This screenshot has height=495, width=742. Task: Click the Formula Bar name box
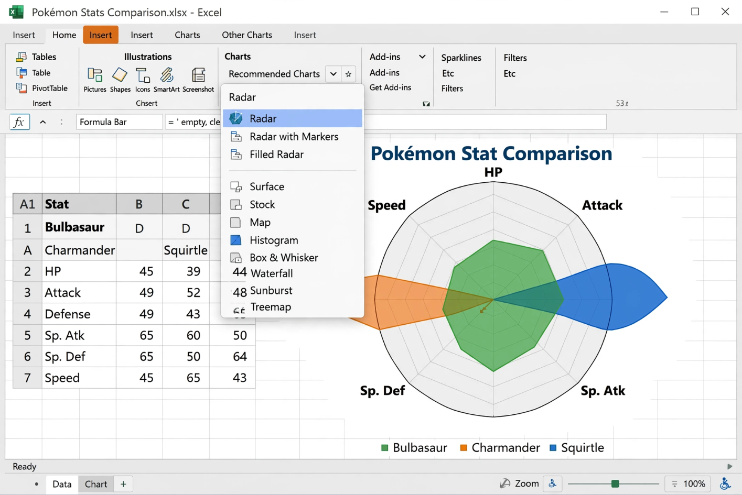click(x=119, y=122)
